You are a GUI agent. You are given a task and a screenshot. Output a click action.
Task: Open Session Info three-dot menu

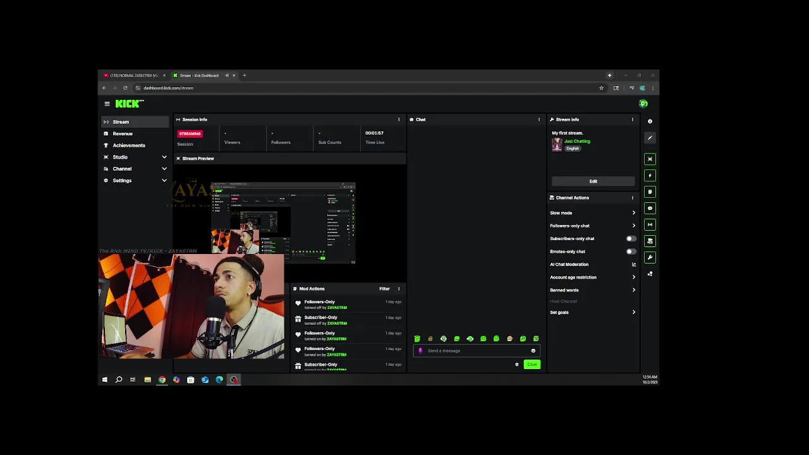click(399, 119)
